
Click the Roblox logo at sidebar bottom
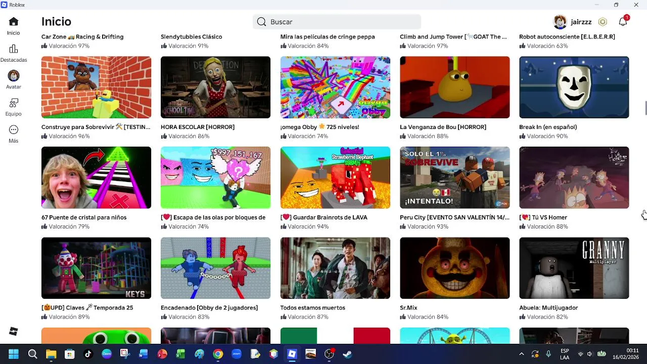coord(14,332)
